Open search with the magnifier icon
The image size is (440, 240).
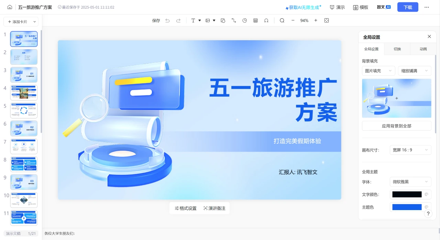click(282, 20)
